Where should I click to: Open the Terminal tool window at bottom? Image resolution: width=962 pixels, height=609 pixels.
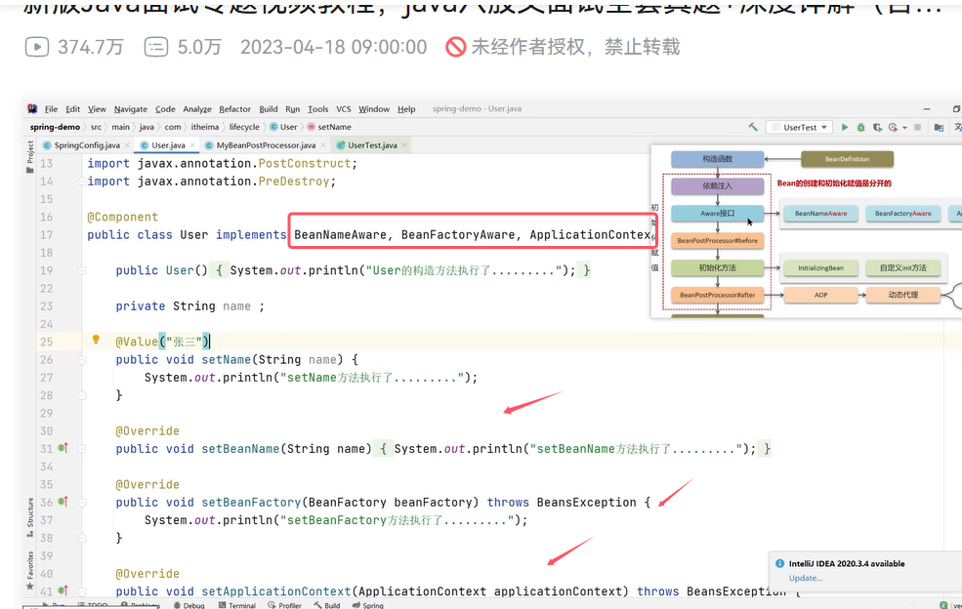pyautogui.click(x=236, y=605)
